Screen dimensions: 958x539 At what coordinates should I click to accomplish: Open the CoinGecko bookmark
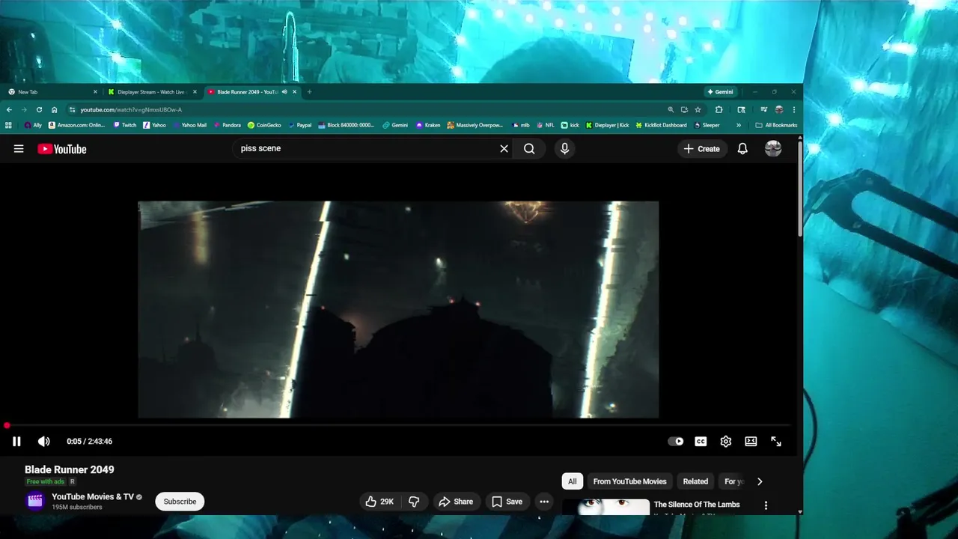(264, 126)
